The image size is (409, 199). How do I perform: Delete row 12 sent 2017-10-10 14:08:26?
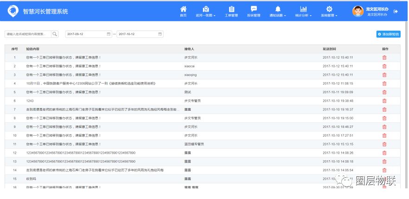384,153
